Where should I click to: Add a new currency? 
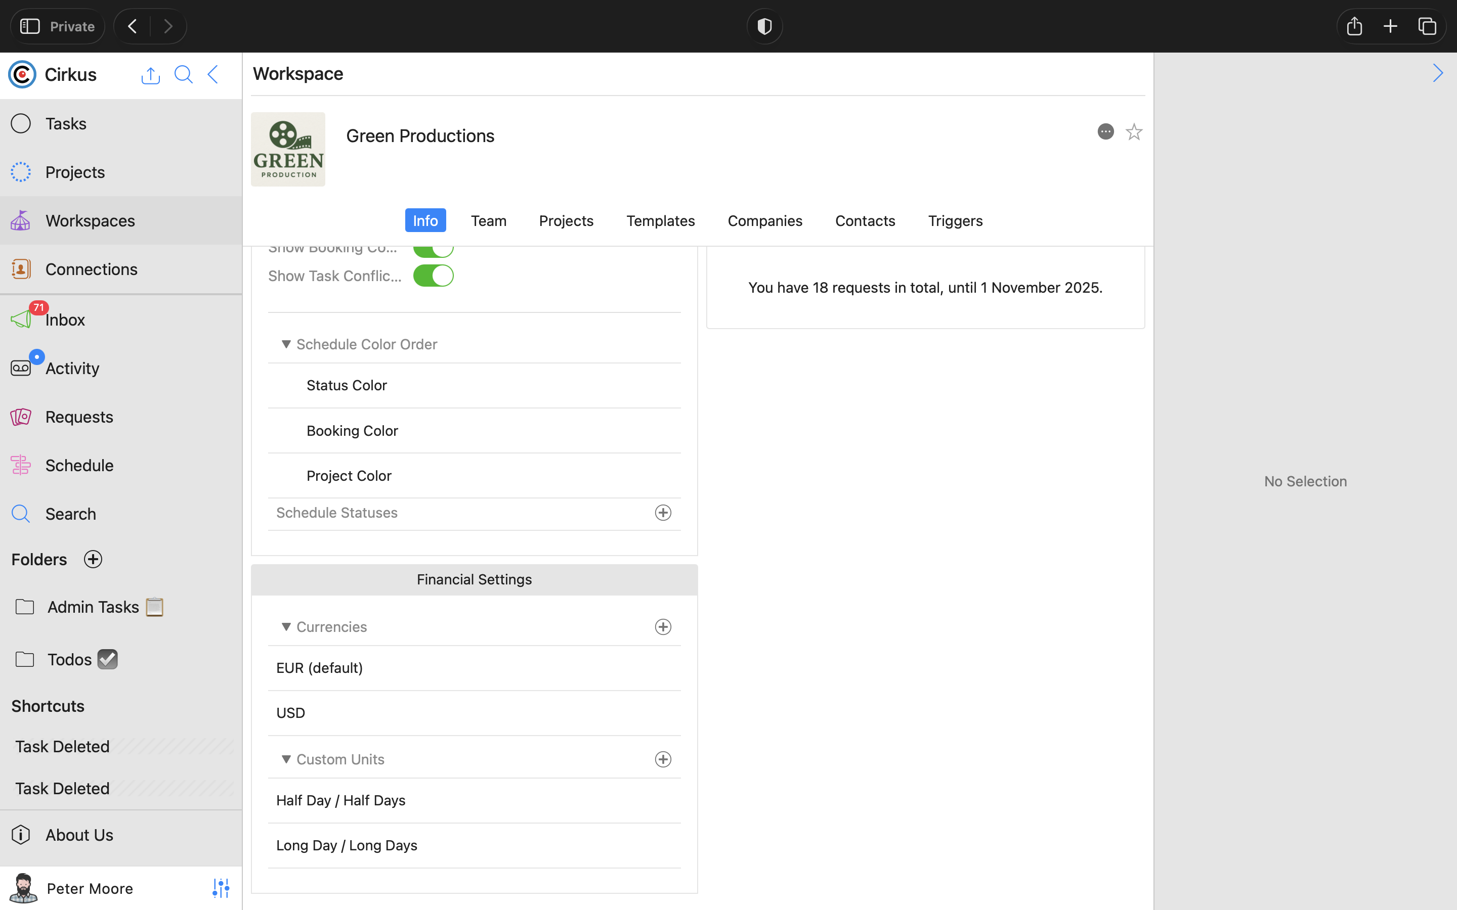coord(663,627)
